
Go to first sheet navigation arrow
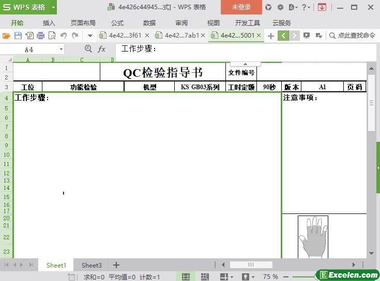7,265
